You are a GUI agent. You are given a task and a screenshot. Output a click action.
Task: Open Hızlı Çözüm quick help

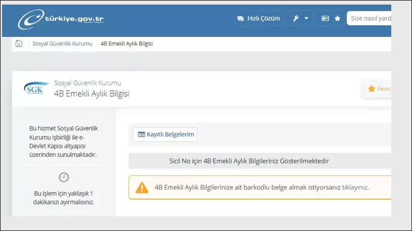[x=258, y=18]
